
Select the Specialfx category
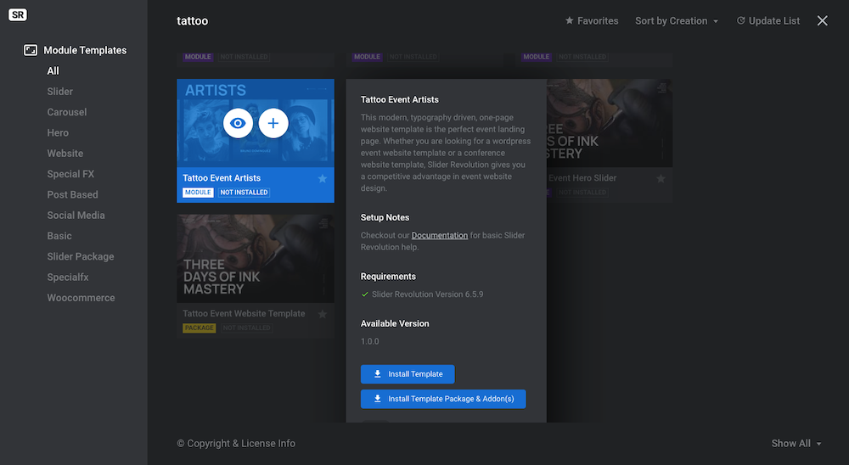click(x=68, y=277)
